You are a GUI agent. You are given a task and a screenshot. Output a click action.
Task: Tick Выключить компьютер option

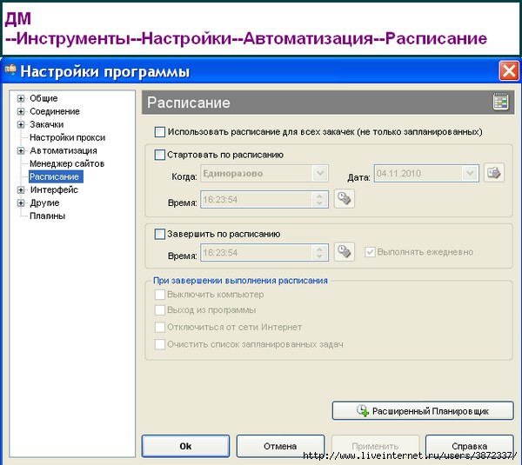(160, 295)
